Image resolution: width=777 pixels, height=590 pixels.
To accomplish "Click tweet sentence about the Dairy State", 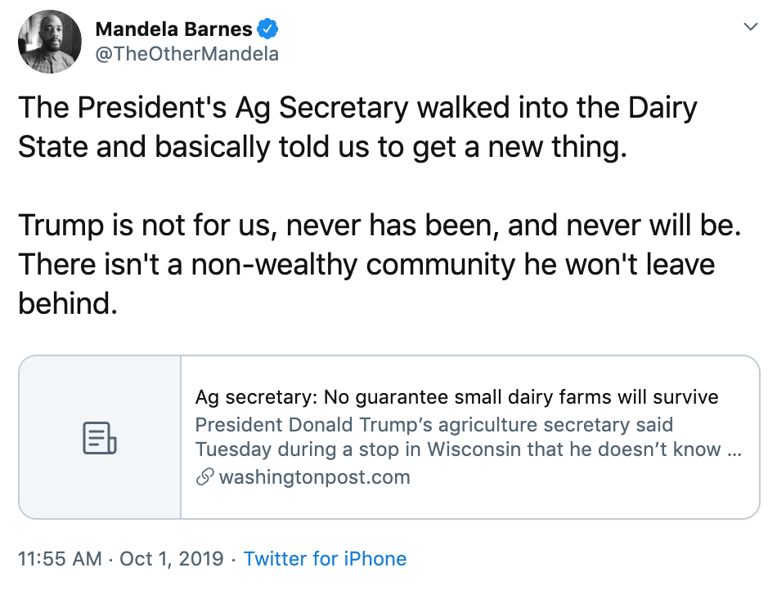I will tap(357, 127).
